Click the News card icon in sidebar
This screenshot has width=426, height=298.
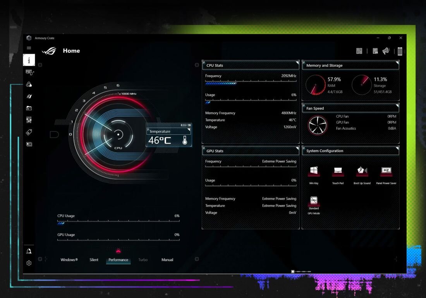(x=29, y=144)
